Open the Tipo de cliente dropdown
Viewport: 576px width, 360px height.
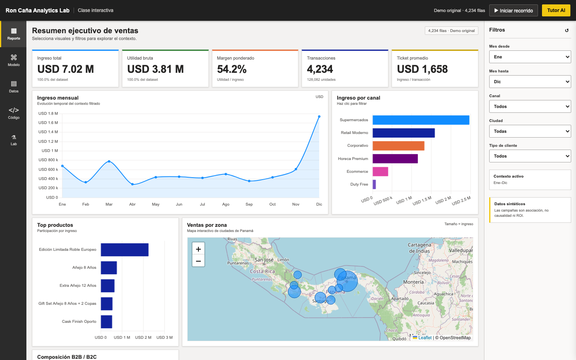(x=530, y=156)
